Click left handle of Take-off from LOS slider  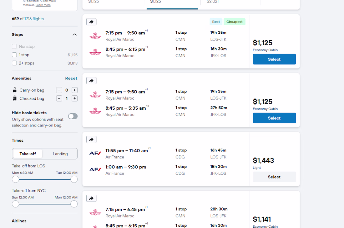click(x=15, y=179)
